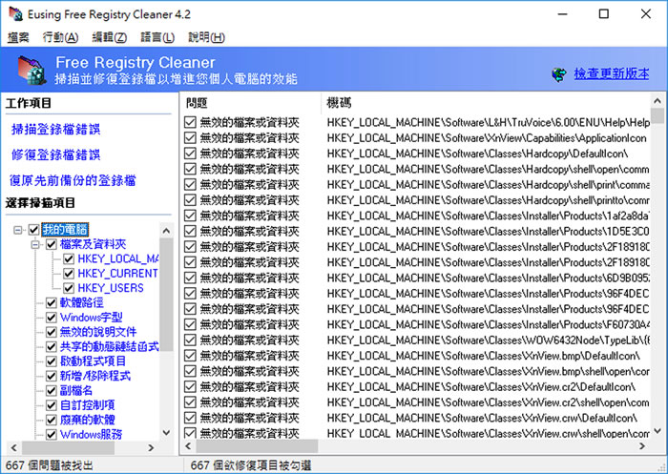Collapse the 我的電腦 tree node
This screenshot has height=474, width=668.
(20, 230)
